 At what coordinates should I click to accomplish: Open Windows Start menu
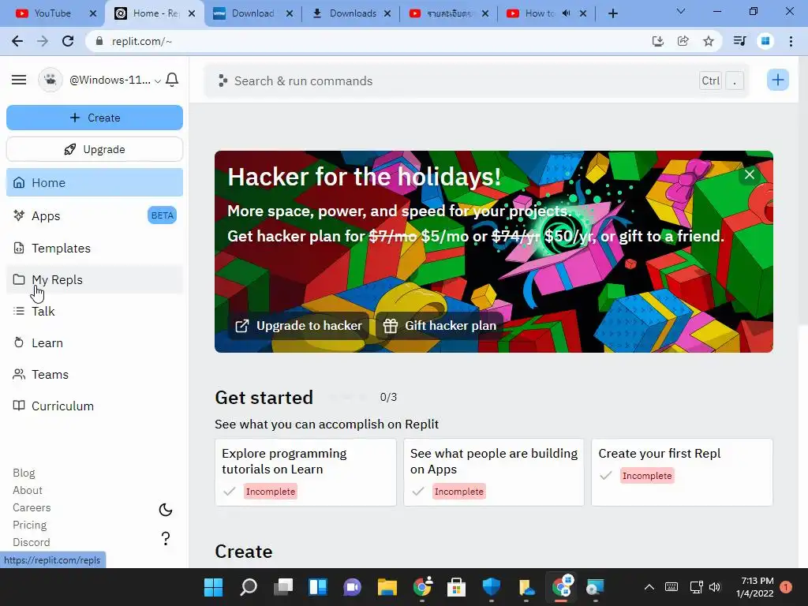click(x=213, y=587)
